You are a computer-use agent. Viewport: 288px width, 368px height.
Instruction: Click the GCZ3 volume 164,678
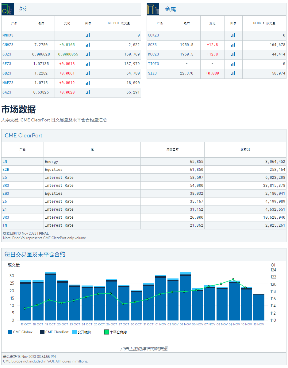coord(277,45)
